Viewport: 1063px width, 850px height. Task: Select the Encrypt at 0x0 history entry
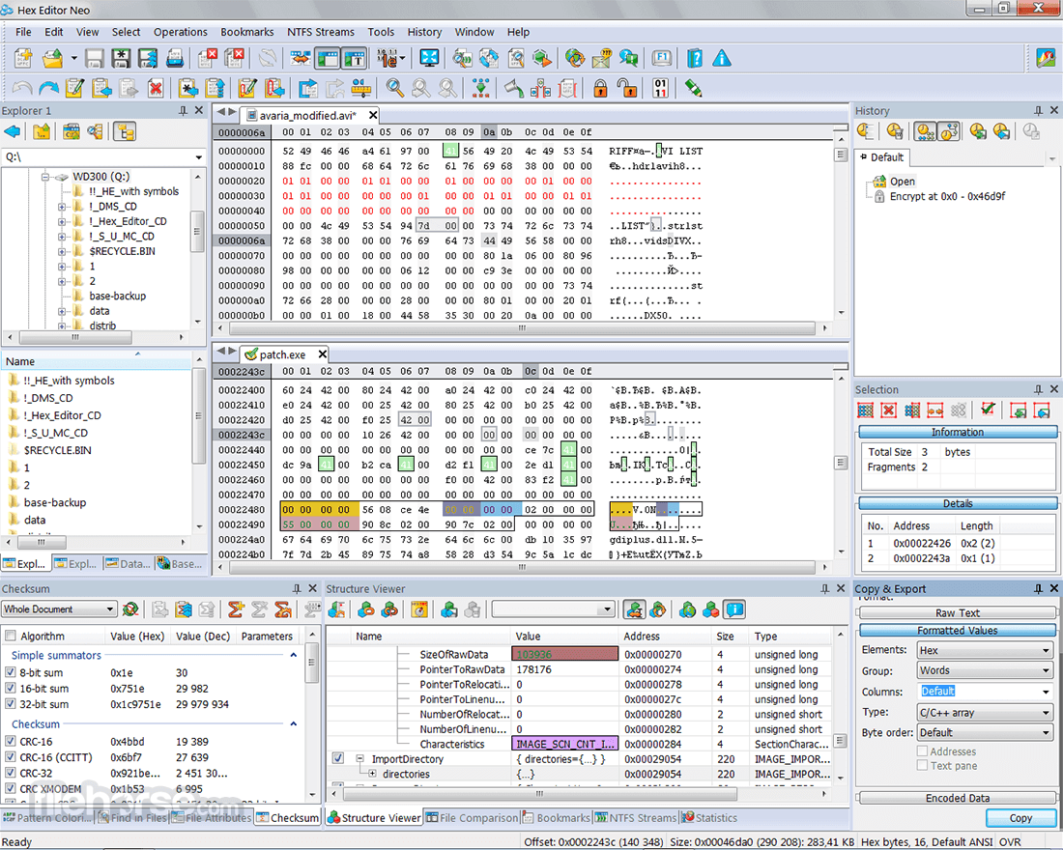coord(946,197)
